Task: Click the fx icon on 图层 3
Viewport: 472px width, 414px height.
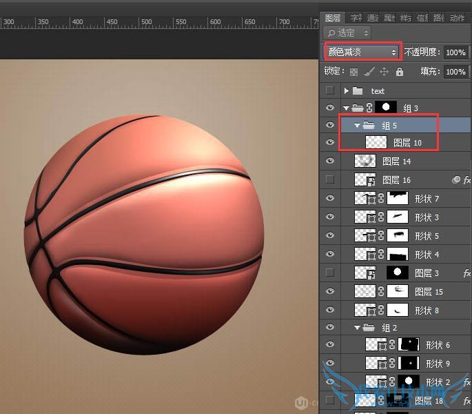Action: coord(466,273)
